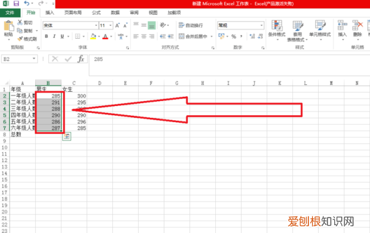The height and width of the screenshot is (233, 370).
Task: Switch to the View tab
Action: click(x=153, y=13)
